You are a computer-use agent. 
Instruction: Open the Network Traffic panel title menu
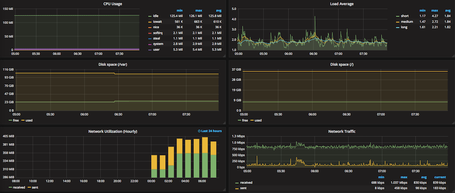tap(342, 131)
